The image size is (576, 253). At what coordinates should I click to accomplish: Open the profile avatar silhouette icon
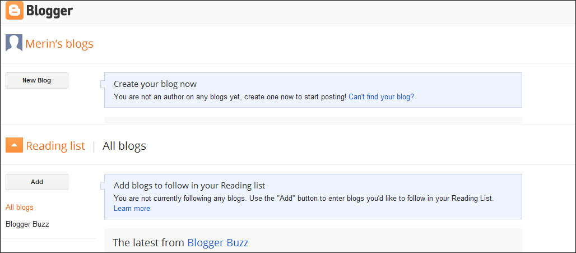tap(14, 43)
